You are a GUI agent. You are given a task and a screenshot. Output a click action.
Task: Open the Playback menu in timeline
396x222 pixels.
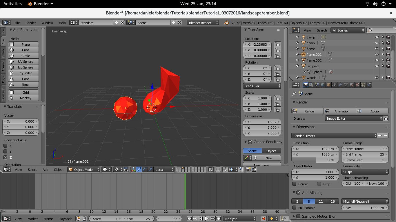(x=65, y=219)
